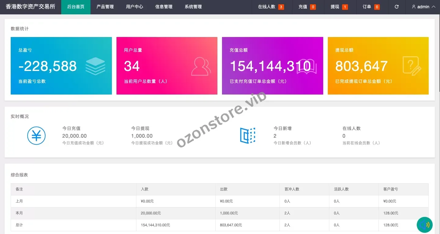Click the stacked layers icon on profit card

tap(95, 66)
